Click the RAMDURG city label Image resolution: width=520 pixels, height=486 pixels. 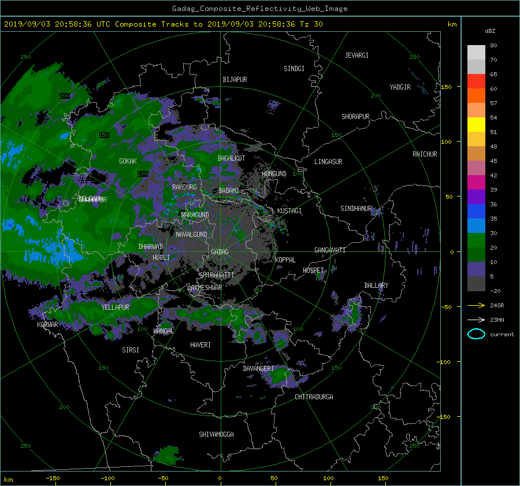[x=184, y=187]
